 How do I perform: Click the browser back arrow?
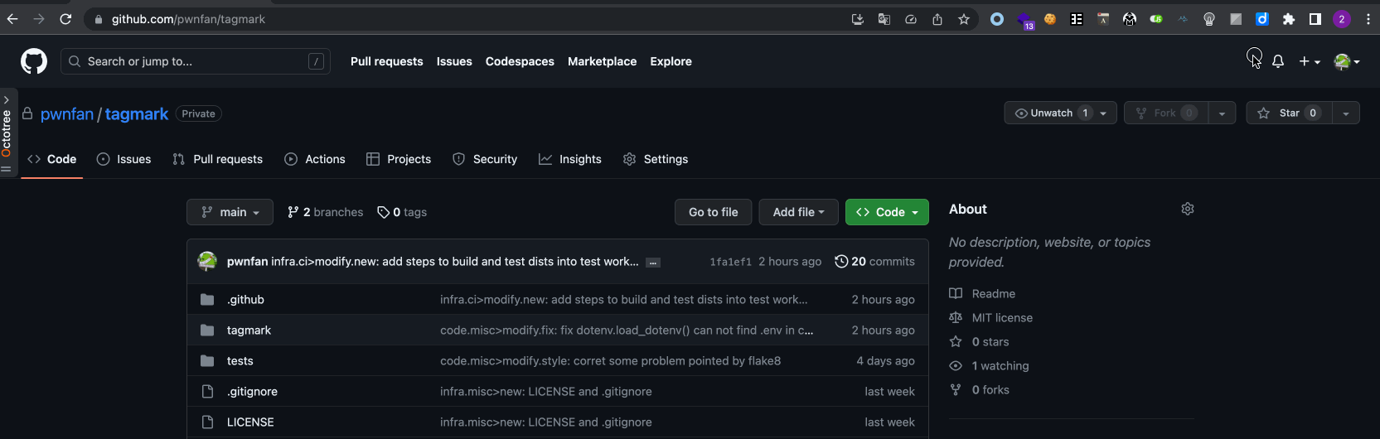[12, 19]
